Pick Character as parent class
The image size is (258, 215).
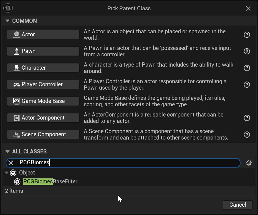(x=43, y=68)
